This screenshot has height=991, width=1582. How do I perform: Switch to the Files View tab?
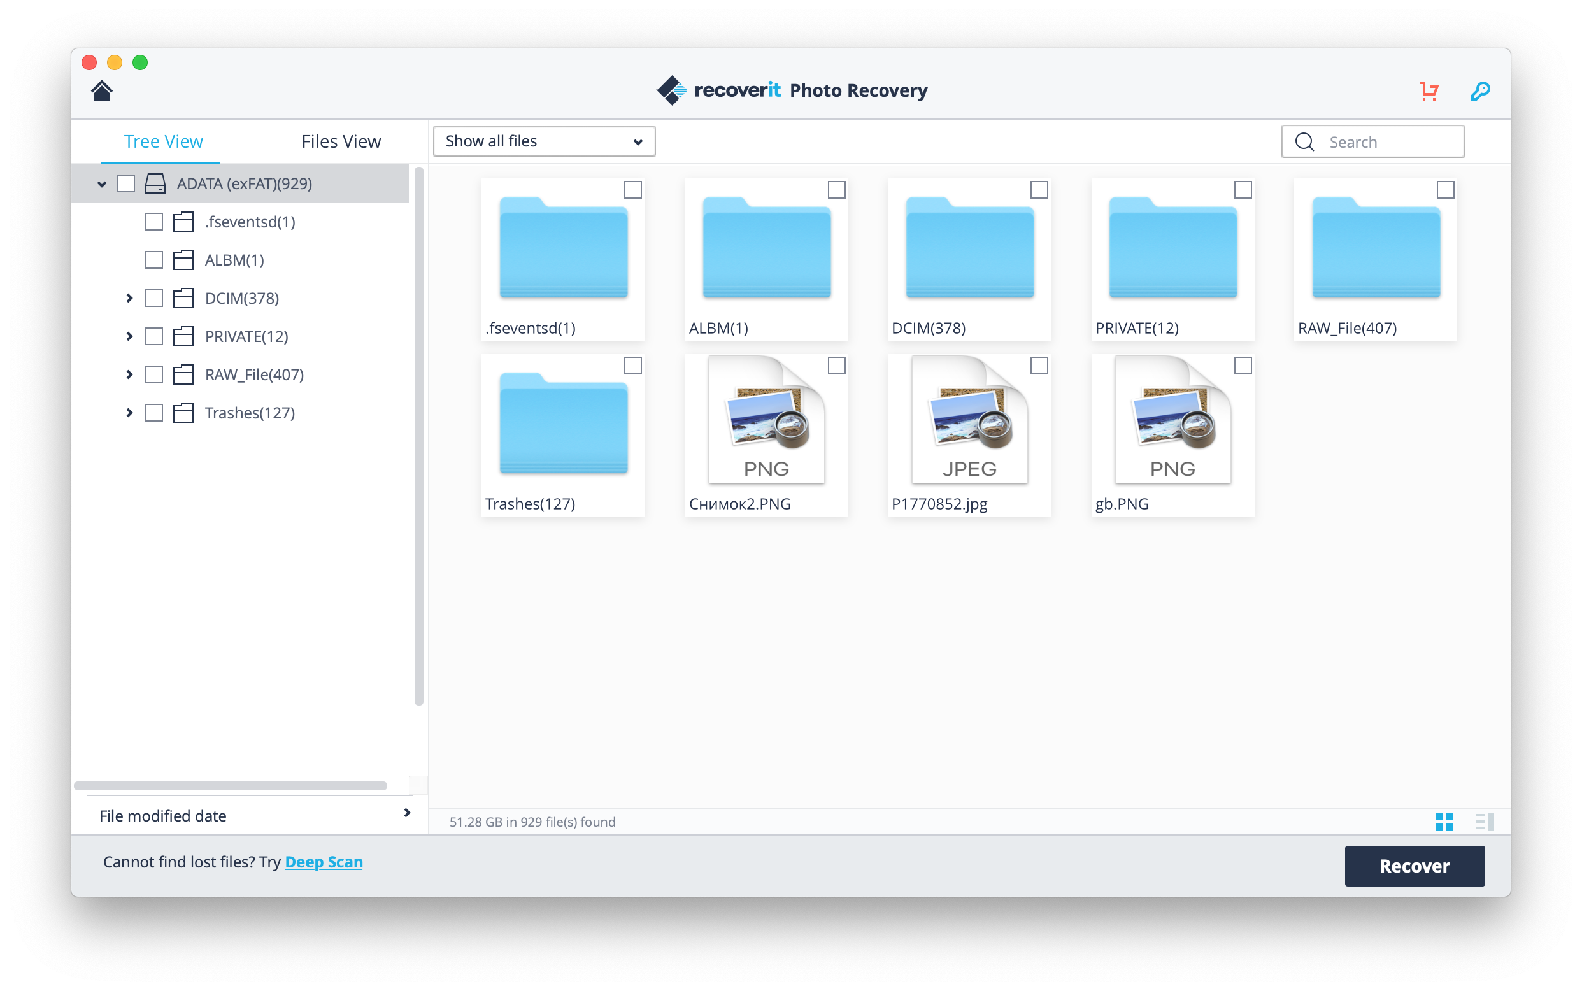[x=341, y=141]
